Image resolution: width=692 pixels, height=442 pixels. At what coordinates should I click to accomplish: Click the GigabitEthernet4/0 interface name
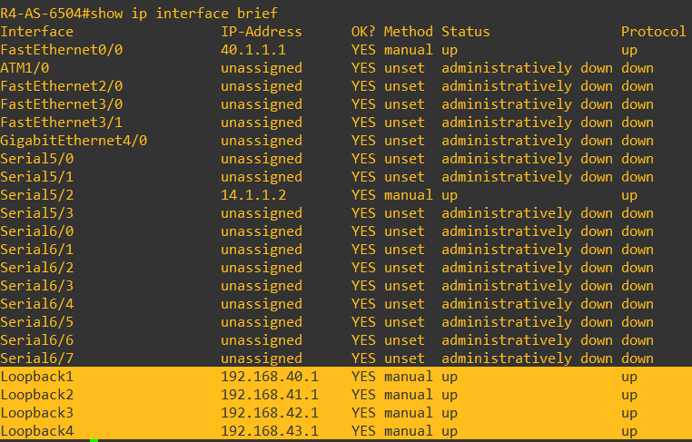point(73,141)
